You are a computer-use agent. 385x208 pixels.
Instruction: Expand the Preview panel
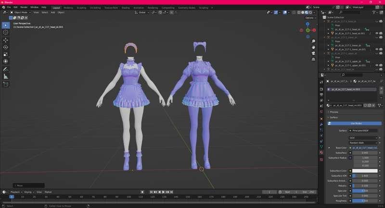pos(334,112)
